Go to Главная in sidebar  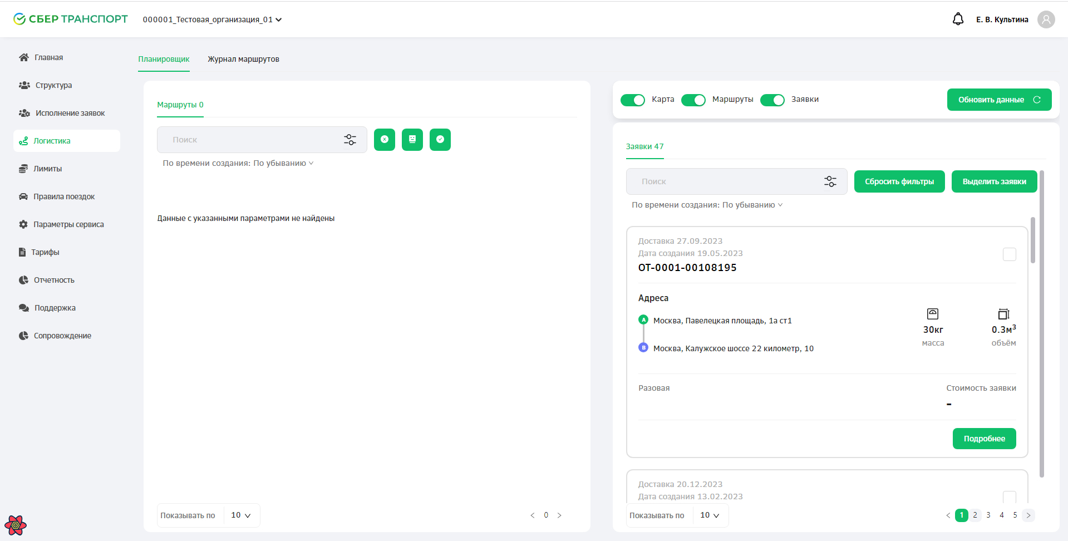[x=67, y=57]
